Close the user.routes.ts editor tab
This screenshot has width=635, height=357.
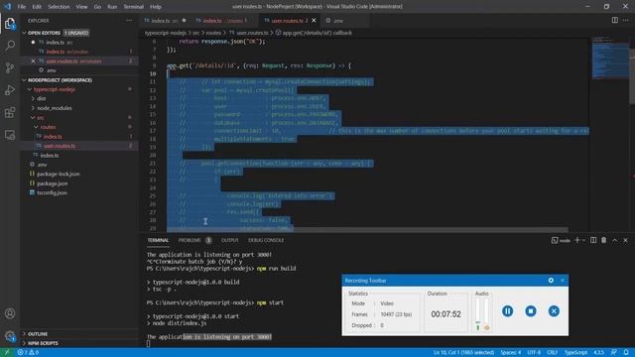314,20
